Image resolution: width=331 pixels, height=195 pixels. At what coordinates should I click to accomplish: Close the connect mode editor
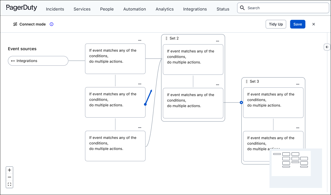pos(313,24)
